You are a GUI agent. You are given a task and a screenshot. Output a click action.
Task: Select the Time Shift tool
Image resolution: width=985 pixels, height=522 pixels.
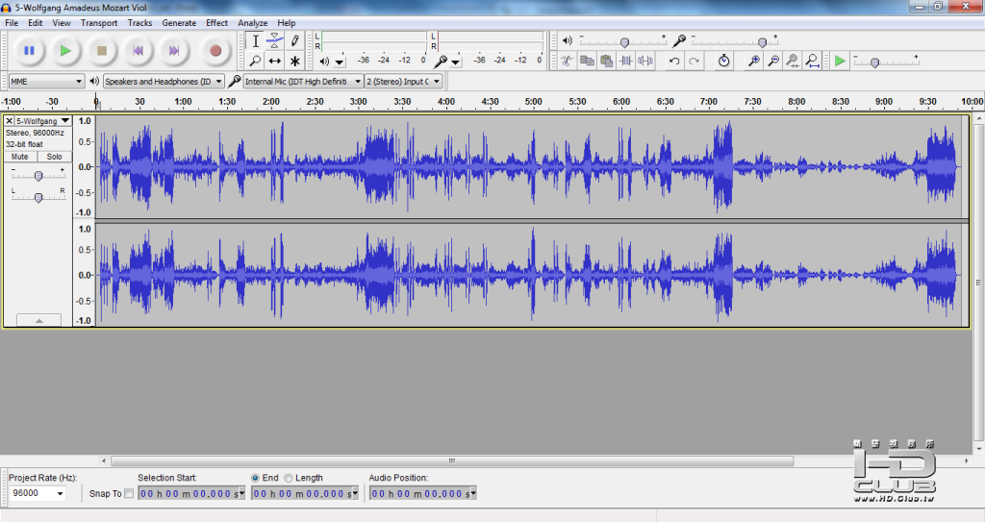click(x=274, y=61)
